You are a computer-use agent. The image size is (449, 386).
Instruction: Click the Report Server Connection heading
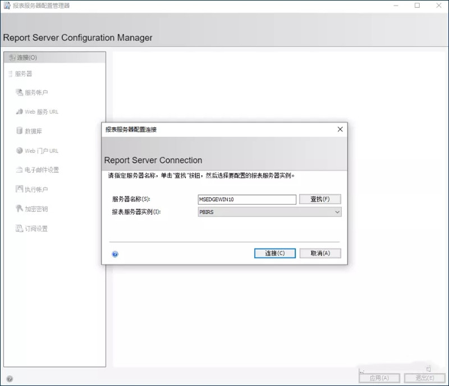[153, 160]
